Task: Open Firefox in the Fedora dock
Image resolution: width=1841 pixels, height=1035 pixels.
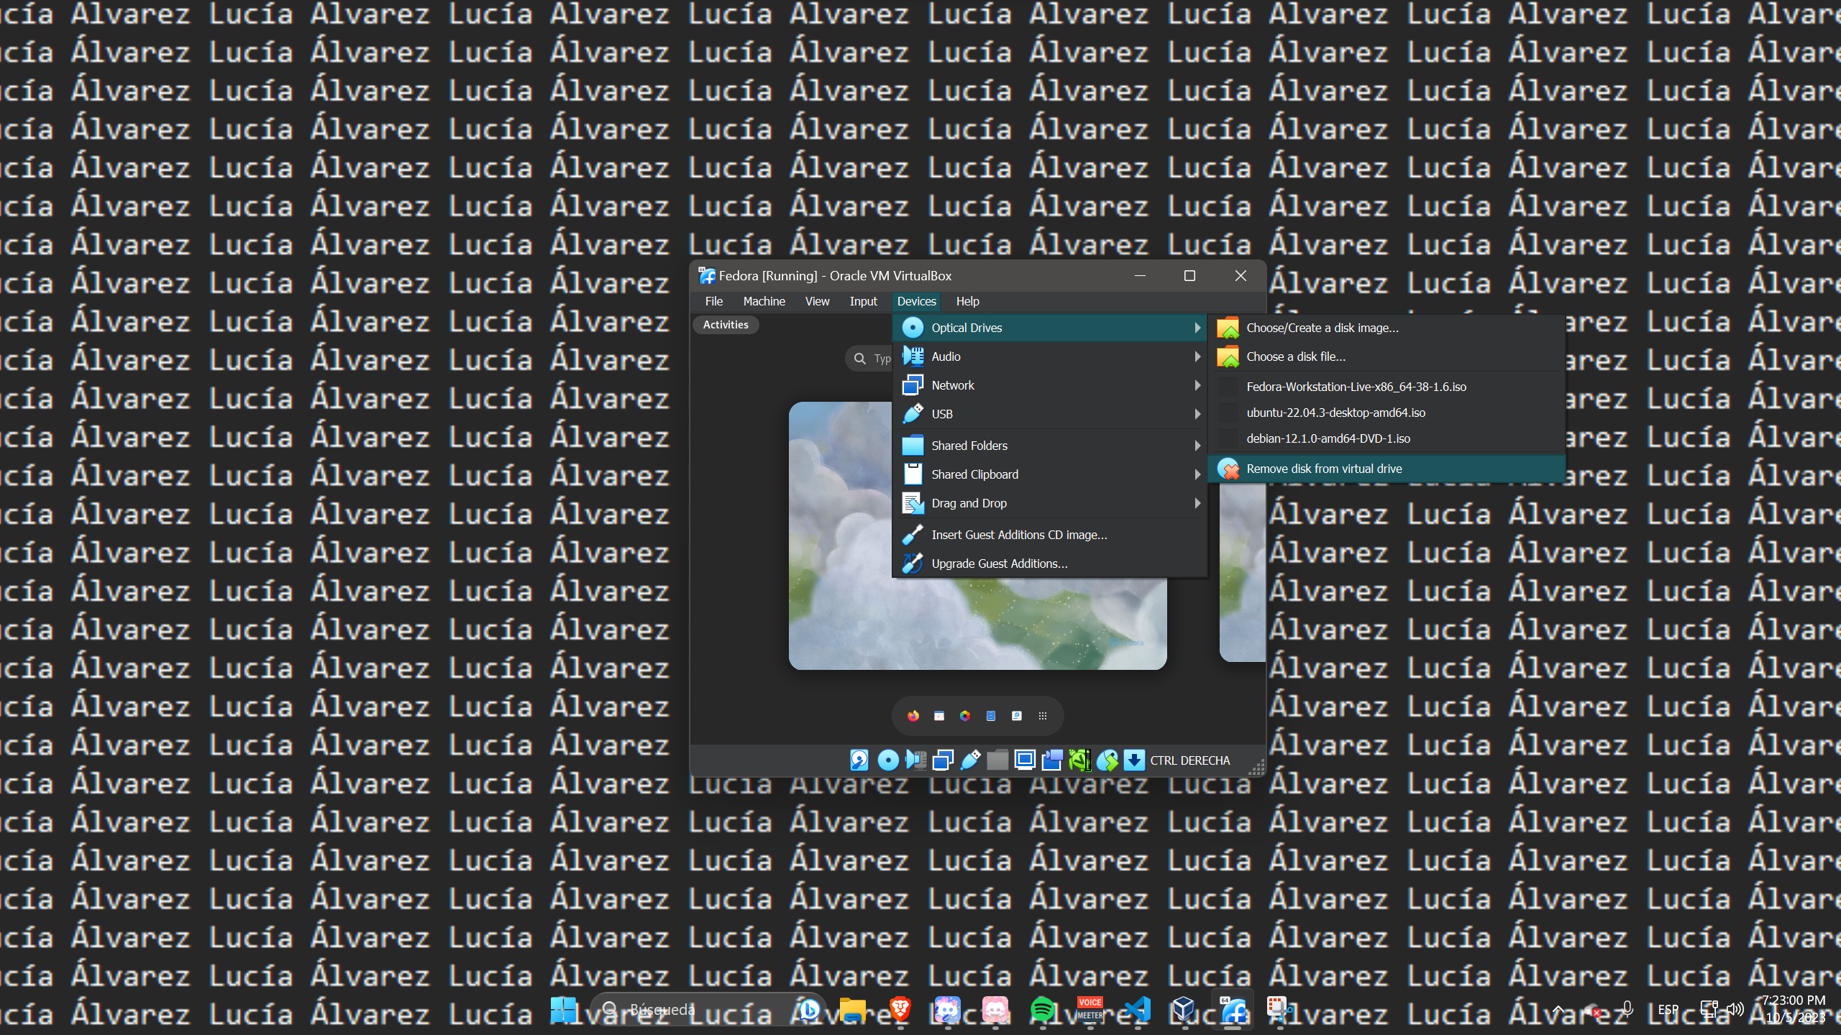Action: [x=913, y=716]
